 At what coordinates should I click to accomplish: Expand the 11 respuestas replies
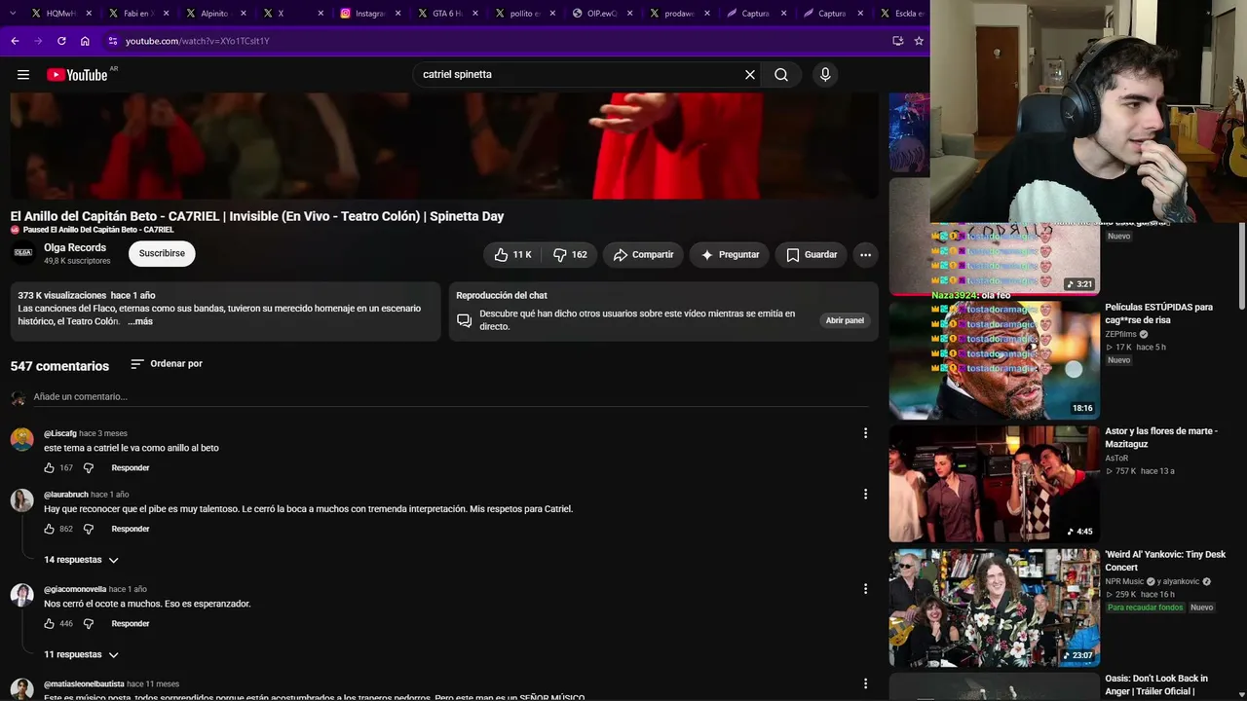tap(81, 655)
